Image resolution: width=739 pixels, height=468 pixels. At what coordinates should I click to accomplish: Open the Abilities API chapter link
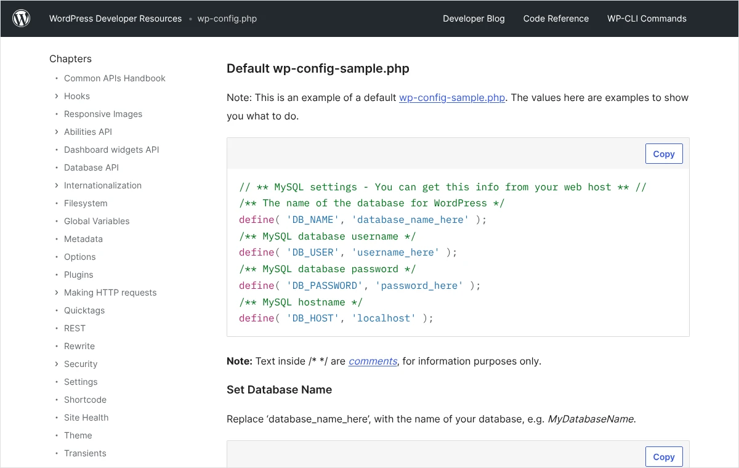tap(88, 132)
